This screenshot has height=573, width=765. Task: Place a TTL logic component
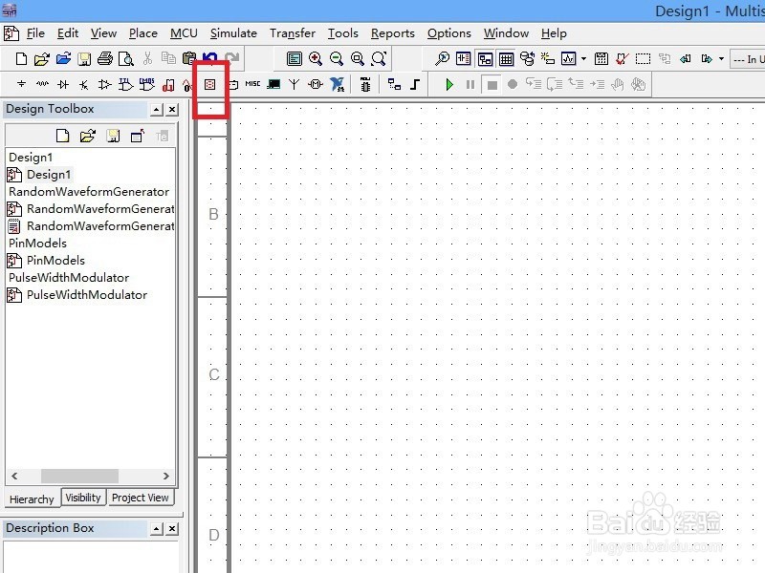pyautogui.click(x=126, y=84)
